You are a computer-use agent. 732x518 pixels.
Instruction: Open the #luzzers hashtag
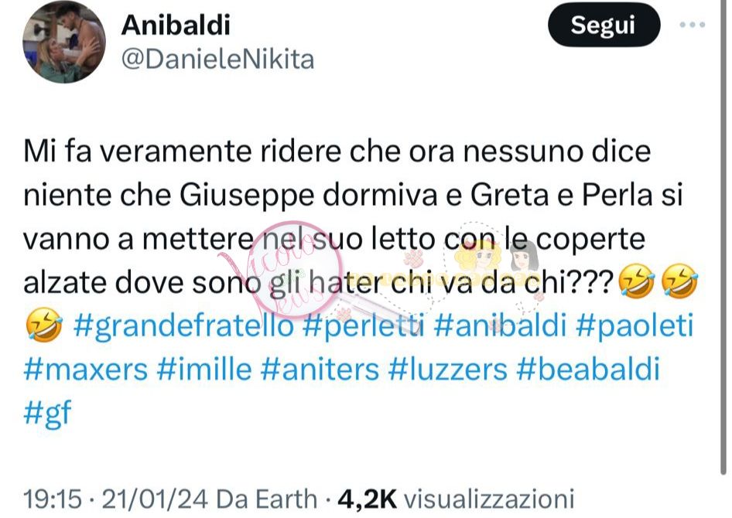(x=448, y=369)
